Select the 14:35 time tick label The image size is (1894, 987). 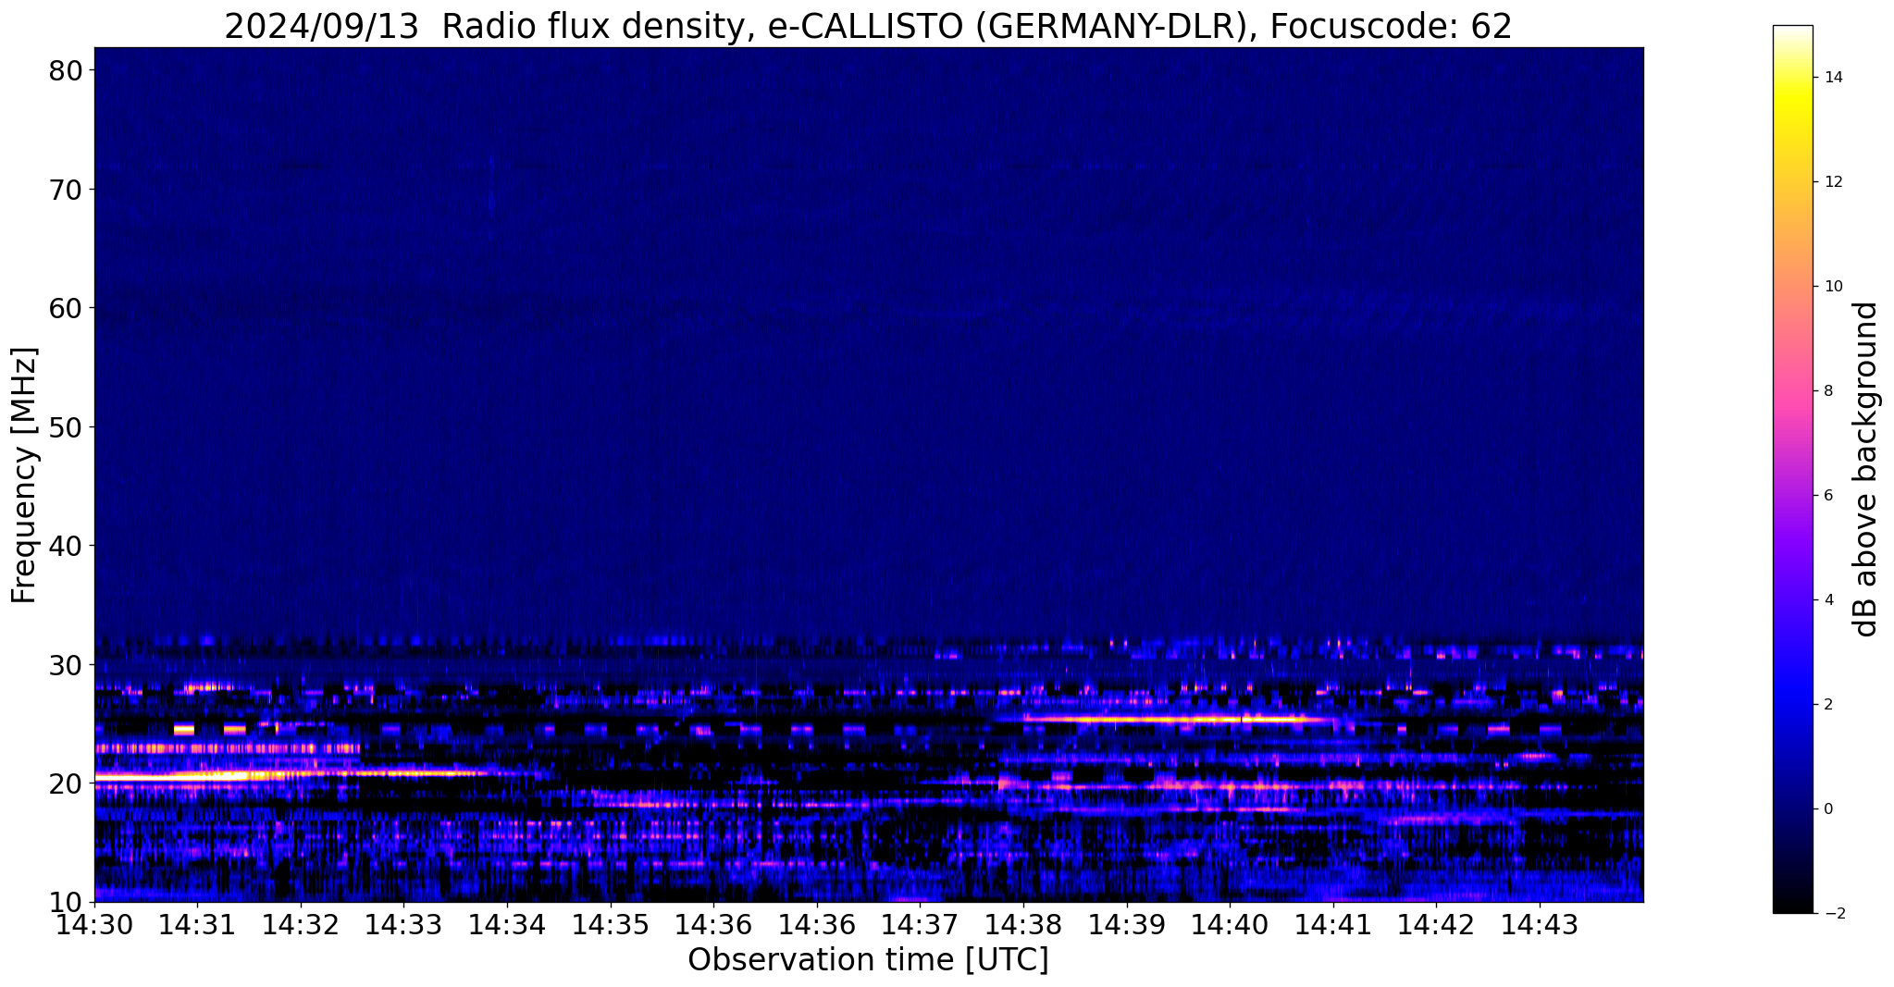611,923
